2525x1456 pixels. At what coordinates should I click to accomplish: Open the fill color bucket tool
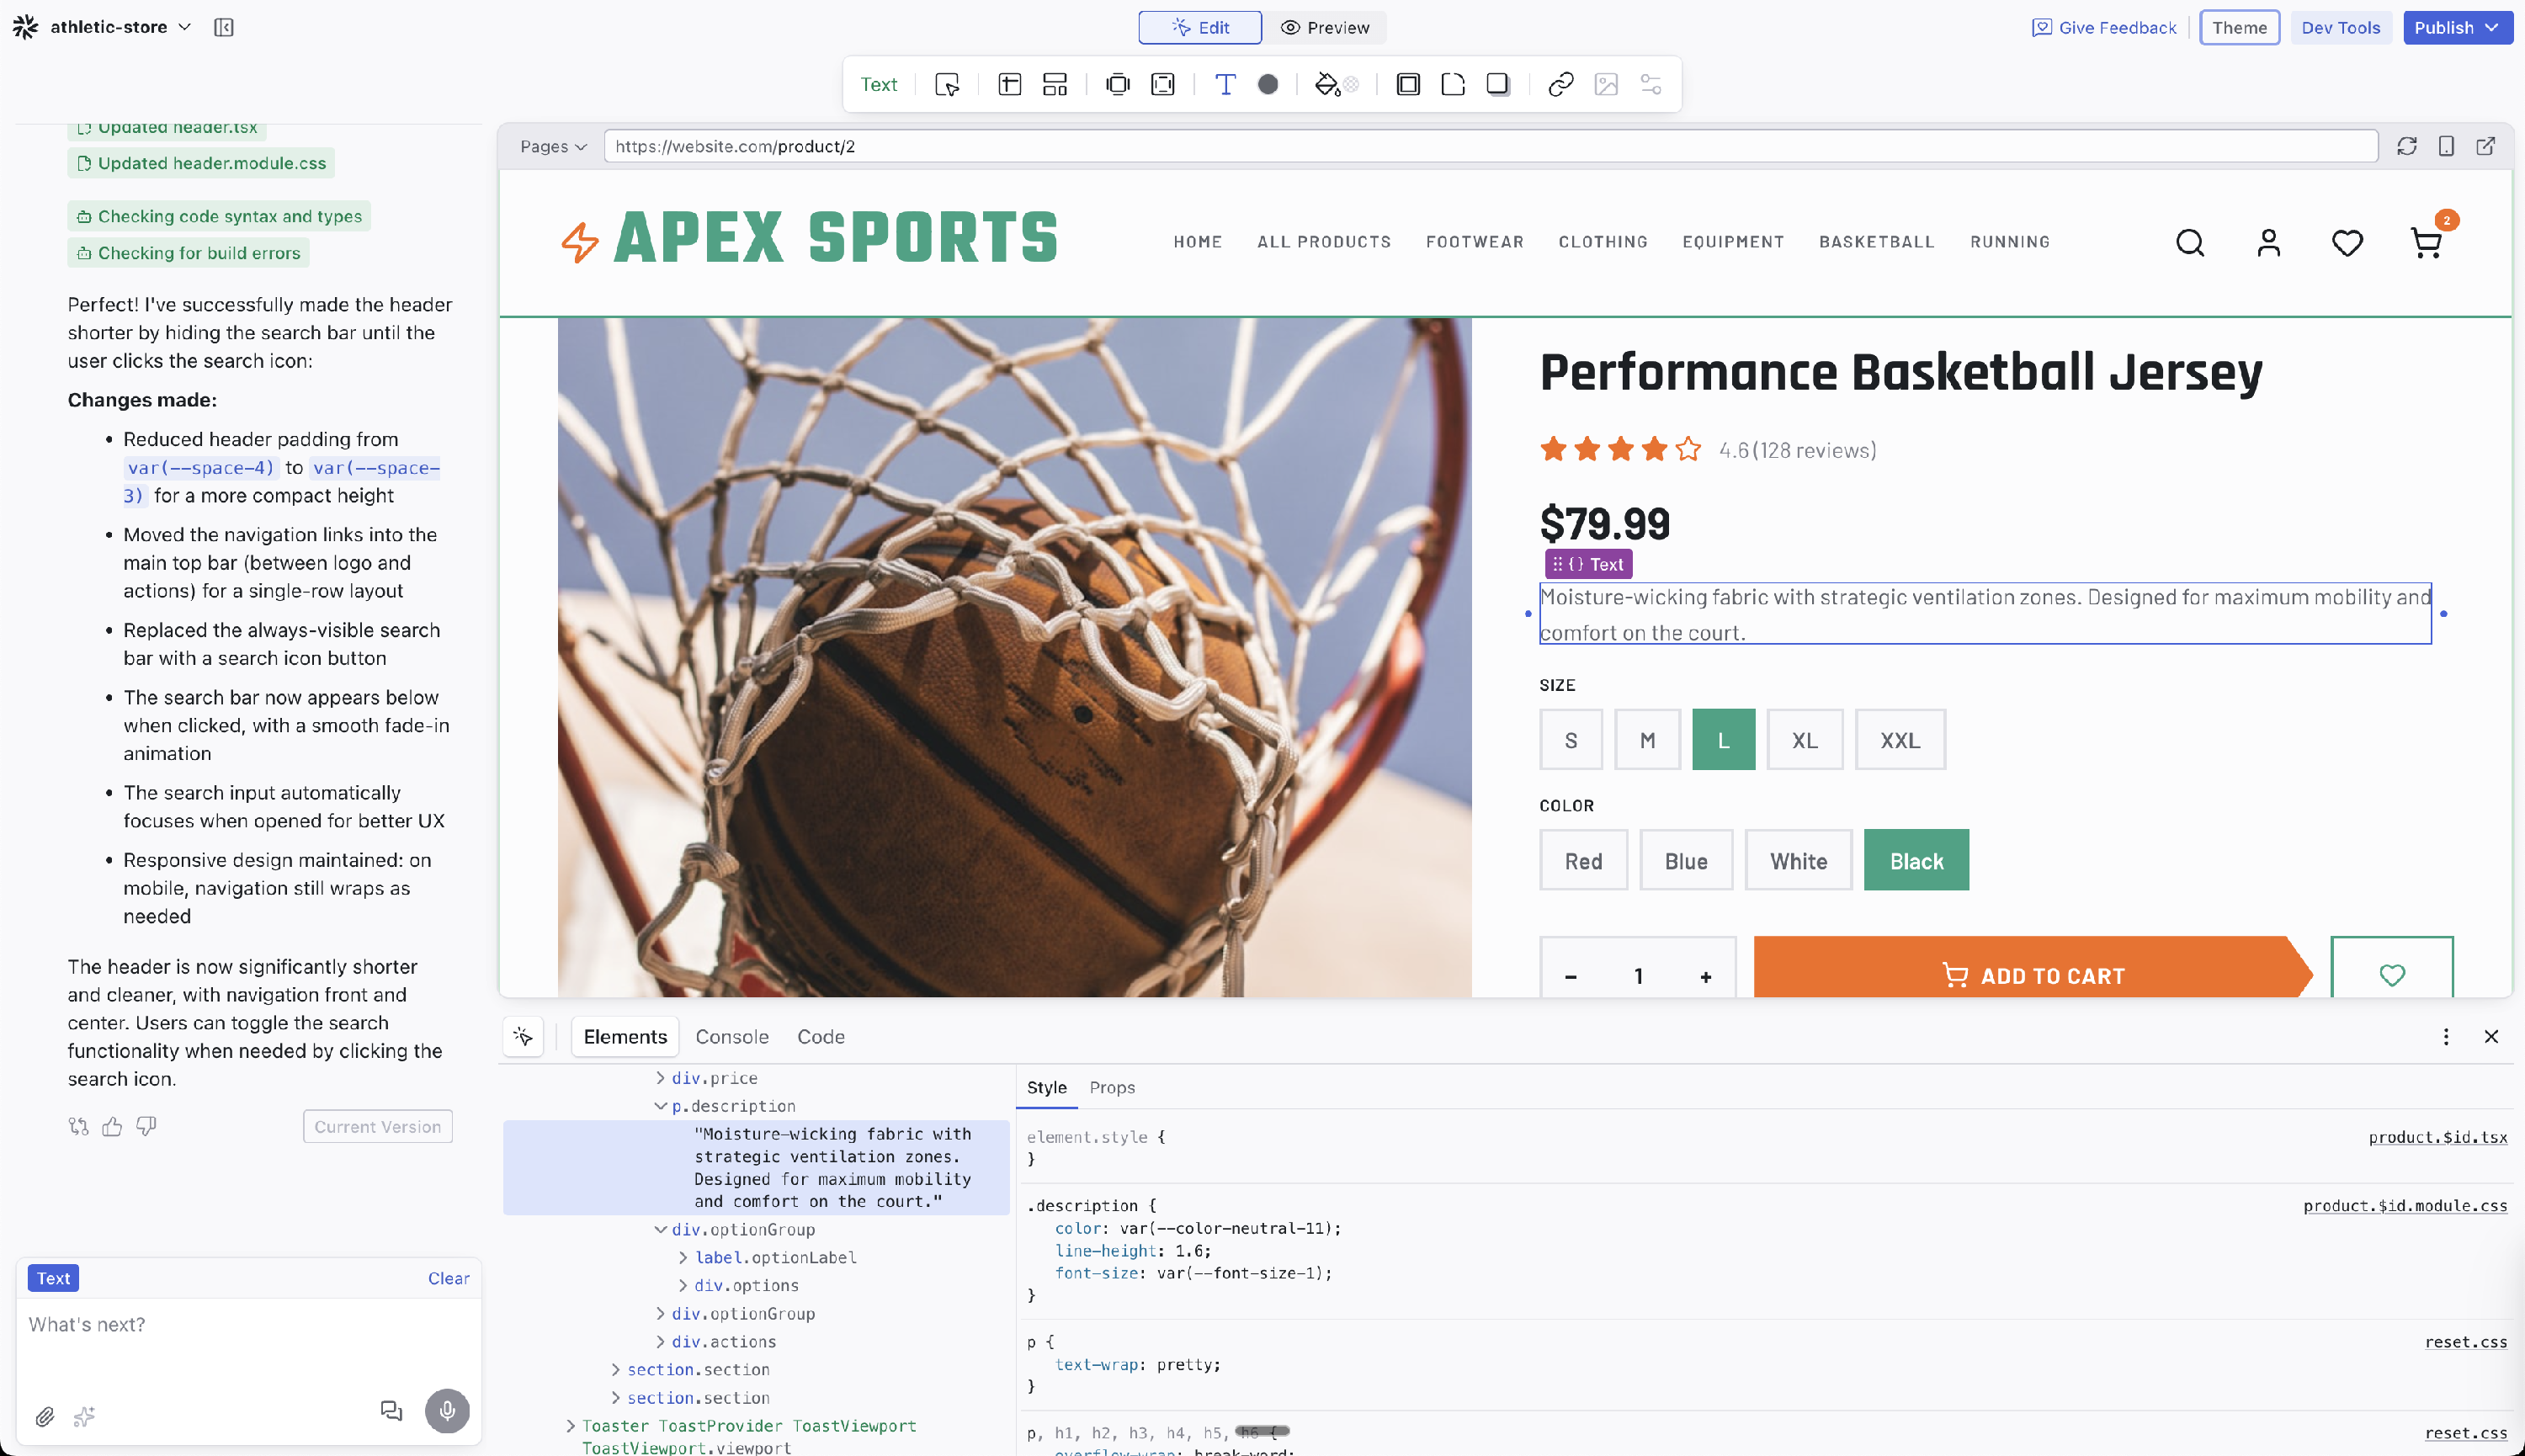[1327, 85]
